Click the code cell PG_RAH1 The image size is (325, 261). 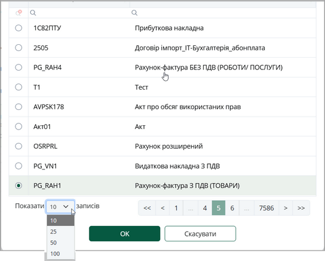pos(79,185)
